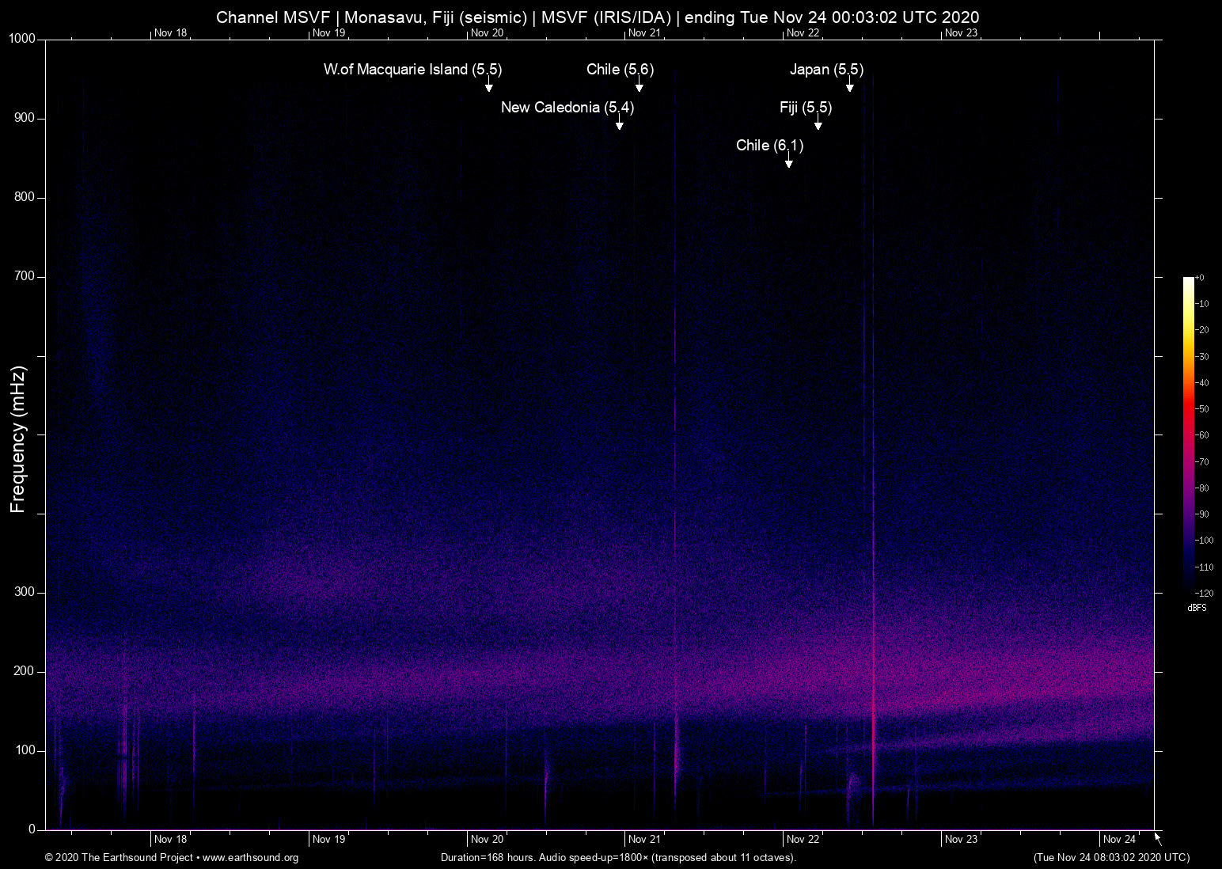Click the arrow marker under 'Chile (6.1)'
The height and width of the screenshot is (869, 1222).
[789, 161]
